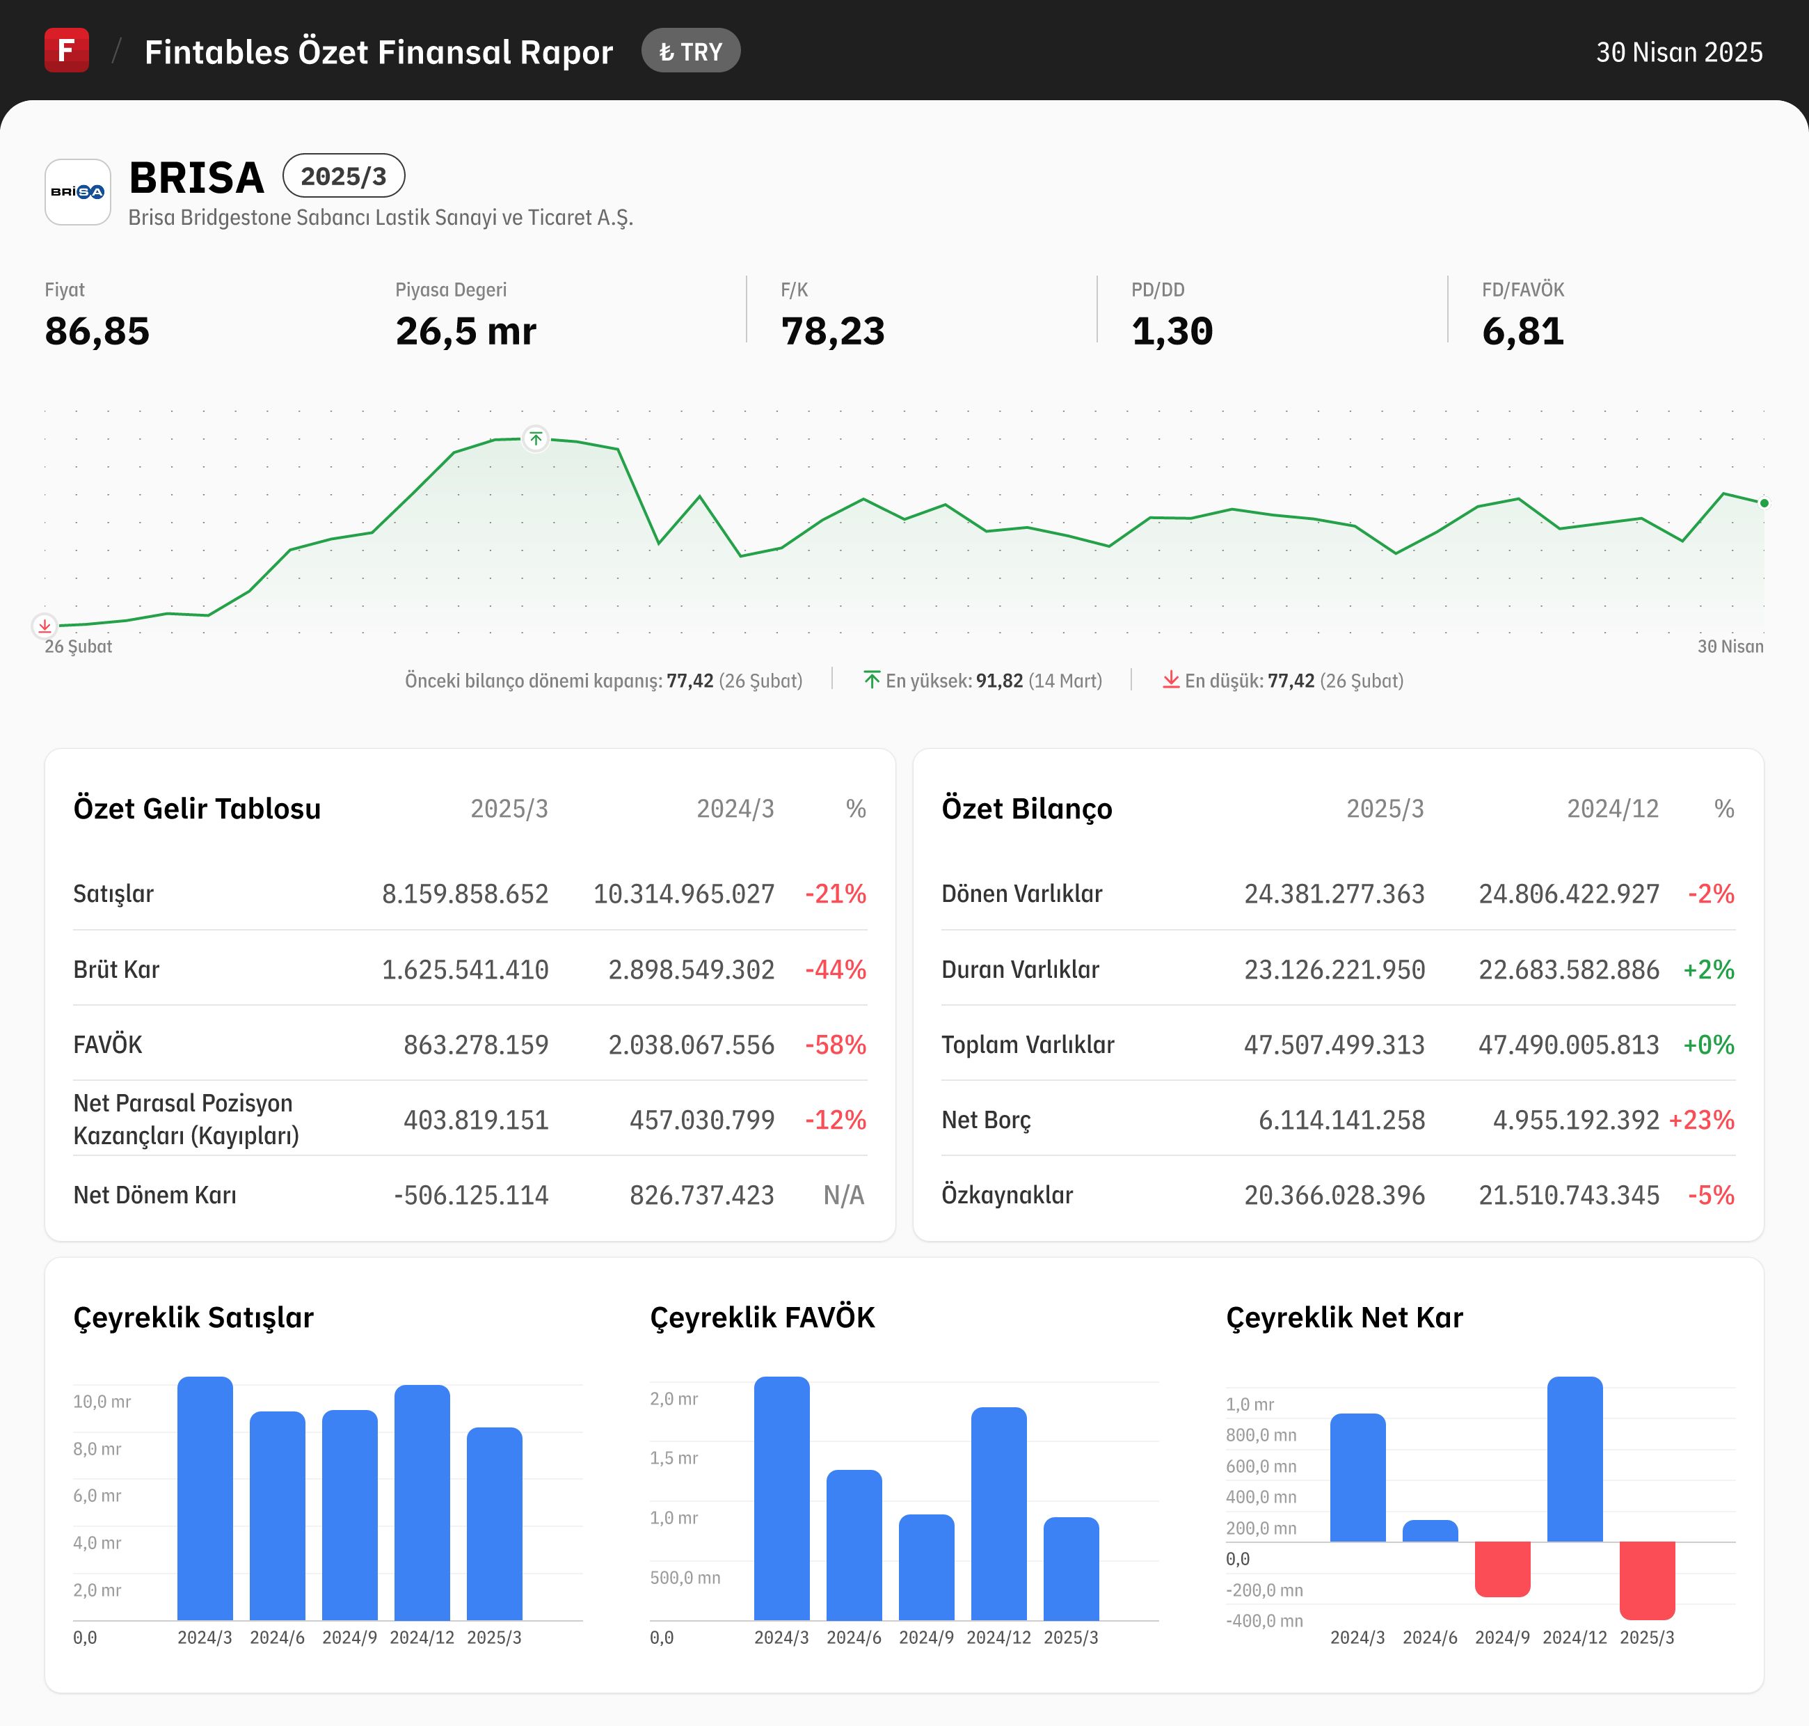Click Net Borç value 6.114.141.258

(1342, 1120)
